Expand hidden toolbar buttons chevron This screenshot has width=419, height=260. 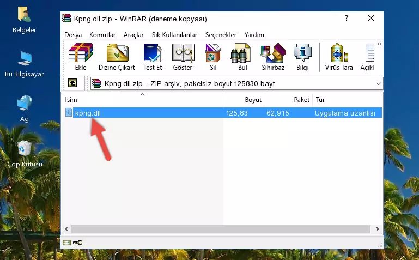[x=379, y=44]
